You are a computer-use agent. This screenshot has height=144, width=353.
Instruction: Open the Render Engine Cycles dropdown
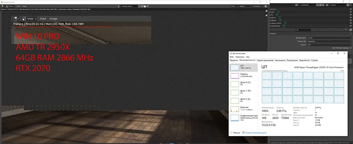pyautogui.click(x=330, y=38)
